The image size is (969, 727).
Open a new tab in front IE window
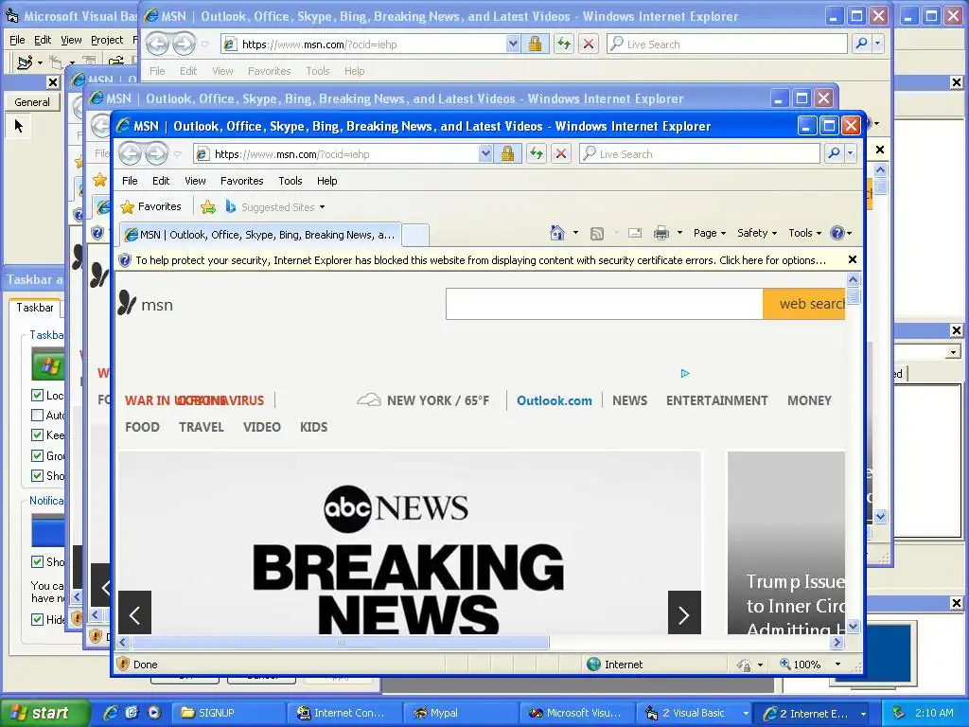click(415, 235)
